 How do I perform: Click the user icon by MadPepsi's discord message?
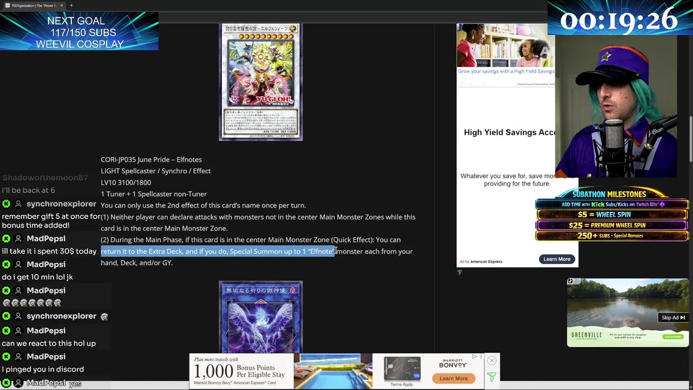click(18, 356)
